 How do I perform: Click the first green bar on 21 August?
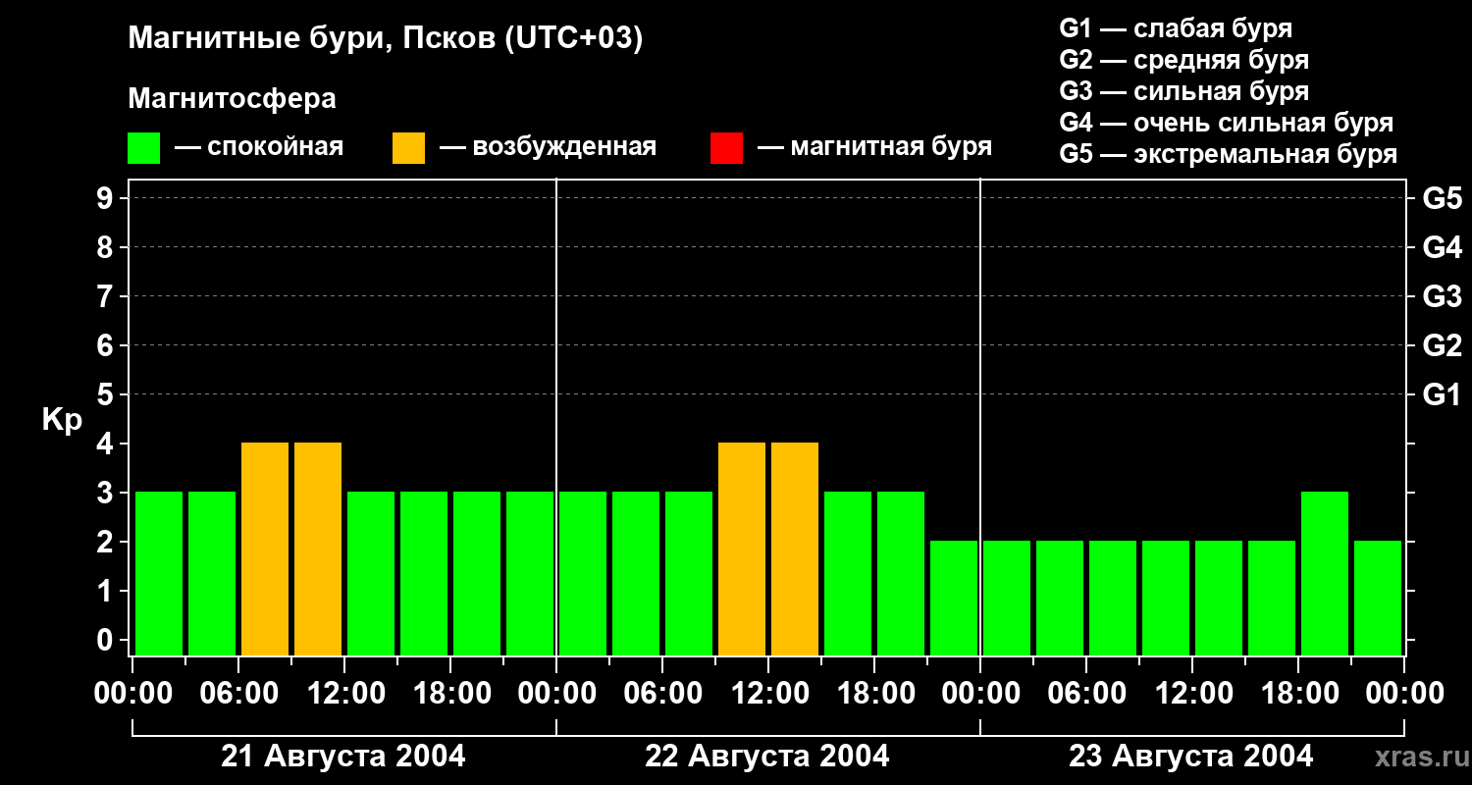pyautogui.click(x=159, y=573)
